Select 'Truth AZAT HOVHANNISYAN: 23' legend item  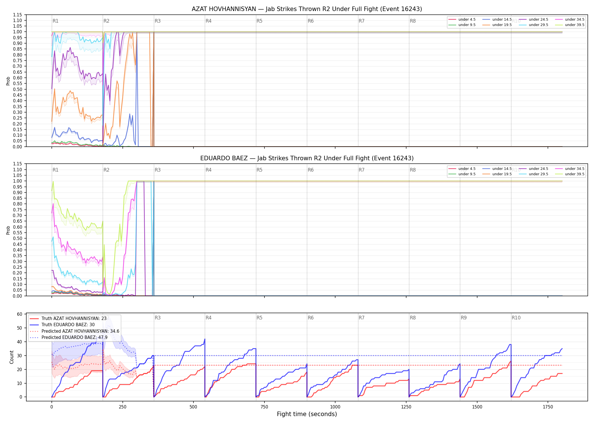pyautogui.click(x=68, y=319)
